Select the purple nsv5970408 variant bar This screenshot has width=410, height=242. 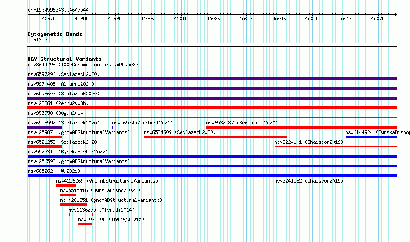click(212, 89)
